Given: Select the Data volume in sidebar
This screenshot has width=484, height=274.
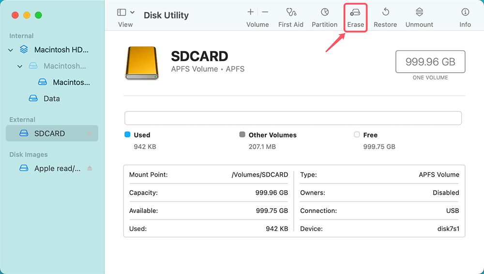Looking at the screenshot, I should (51, 98).
